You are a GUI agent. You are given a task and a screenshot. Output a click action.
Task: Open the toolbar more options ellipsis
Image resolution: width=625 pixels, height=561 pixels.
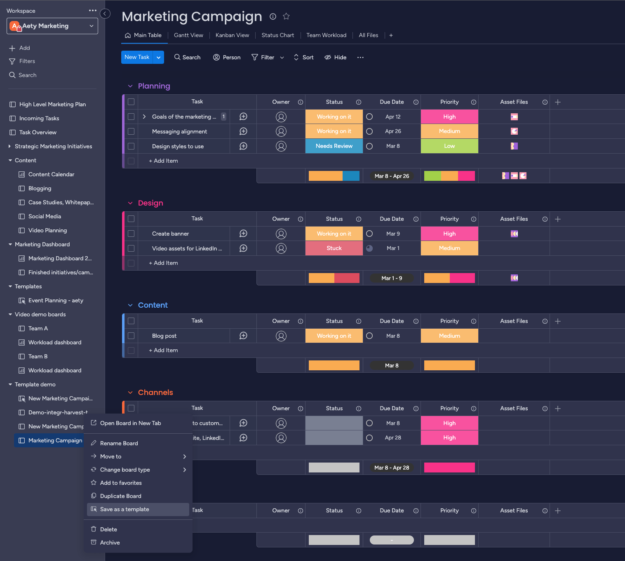(360, 57)
